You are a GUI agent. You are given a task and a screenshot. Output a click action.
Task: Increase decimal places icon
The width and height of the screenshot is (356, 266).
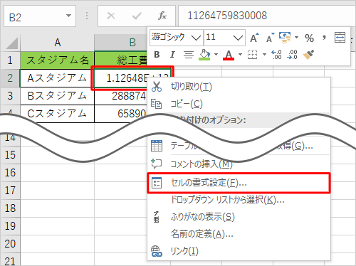pos(276,55)
